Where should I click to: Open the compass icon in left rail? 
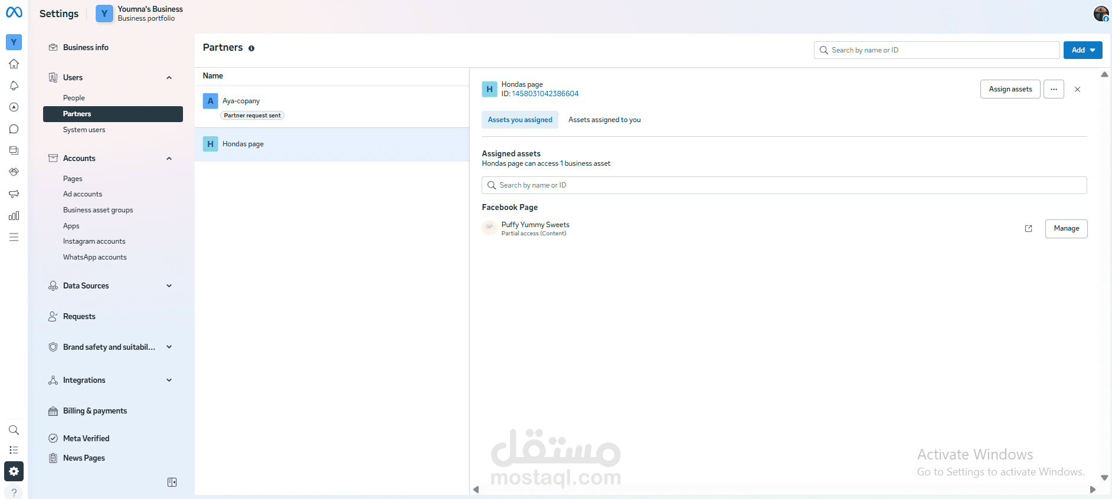[14, 107]
